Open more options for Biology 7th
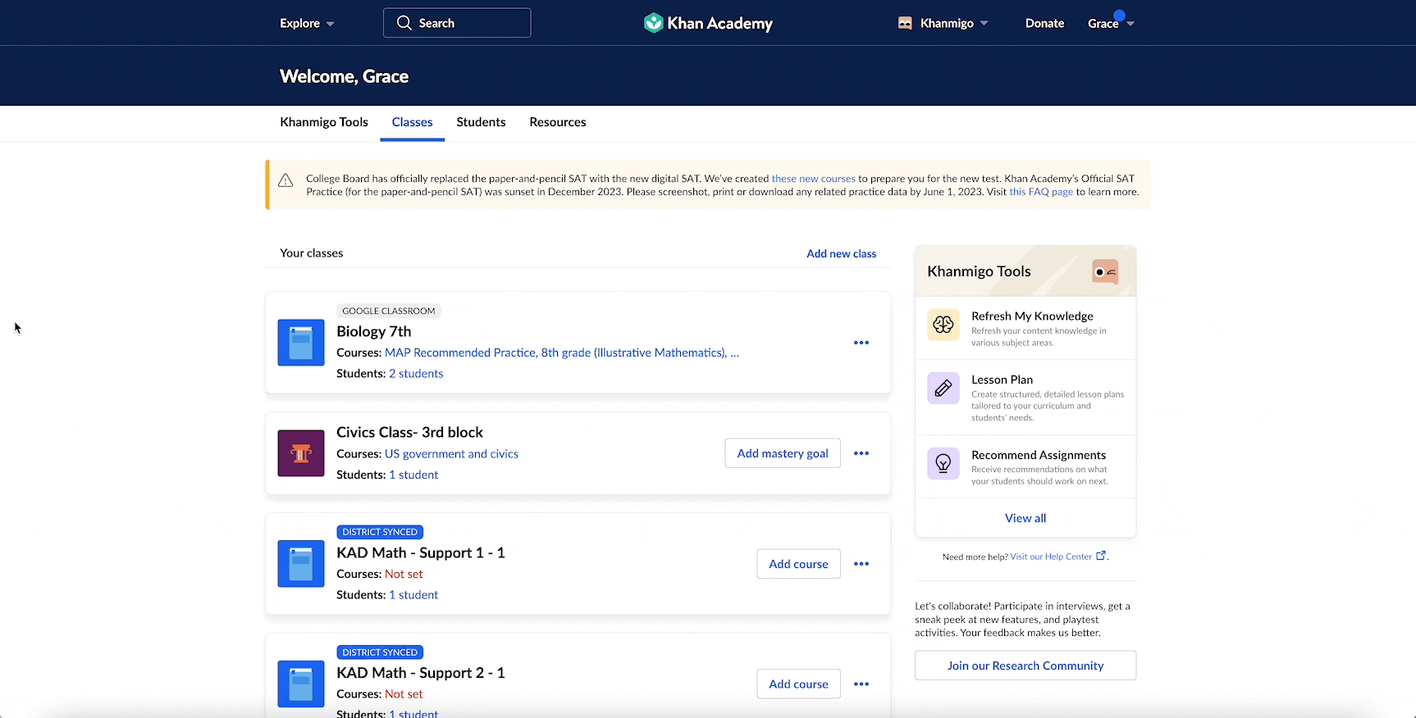This screenshot has width=1416, height=718. coord(861,343)
